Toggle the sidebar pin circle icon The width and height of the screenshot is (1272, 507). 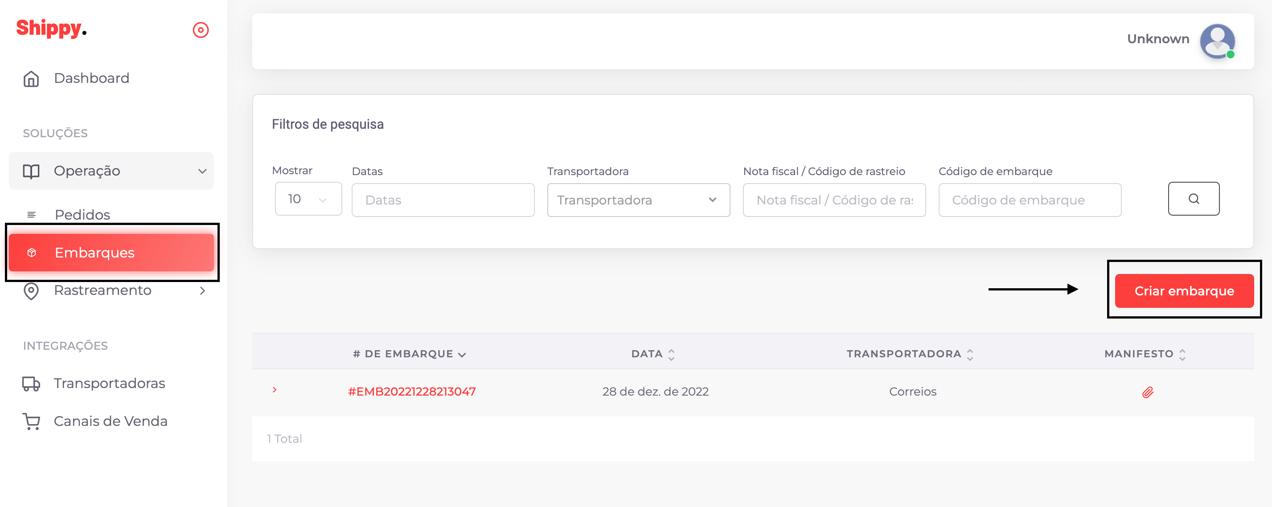201,30
